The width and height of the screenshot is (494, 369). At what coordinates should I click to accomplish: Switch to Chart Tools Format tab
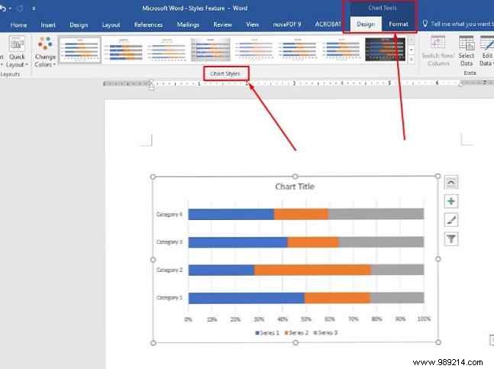[x=399, y=24]
